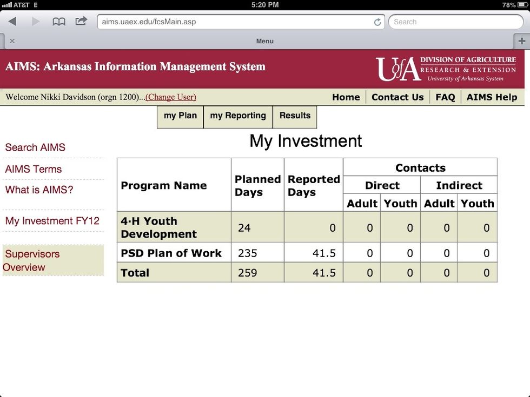The width and height of the screenshot is (530, 397).
Task: Close the Menu tab with X
Action: [x=12, y=41]
